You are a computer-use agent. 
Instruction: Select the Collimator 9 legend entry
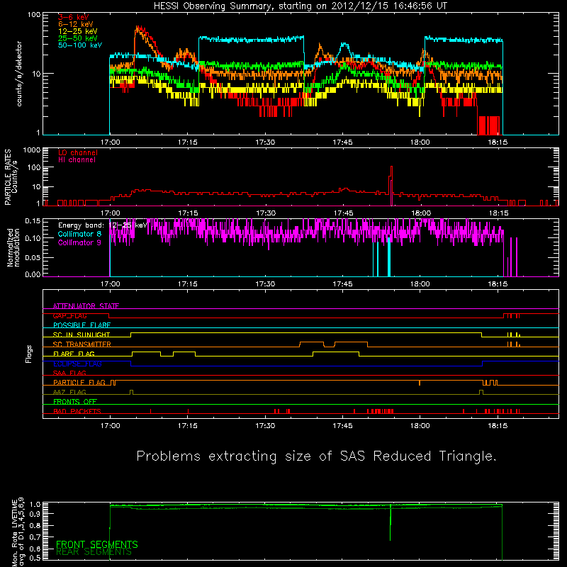pos(79,242)
